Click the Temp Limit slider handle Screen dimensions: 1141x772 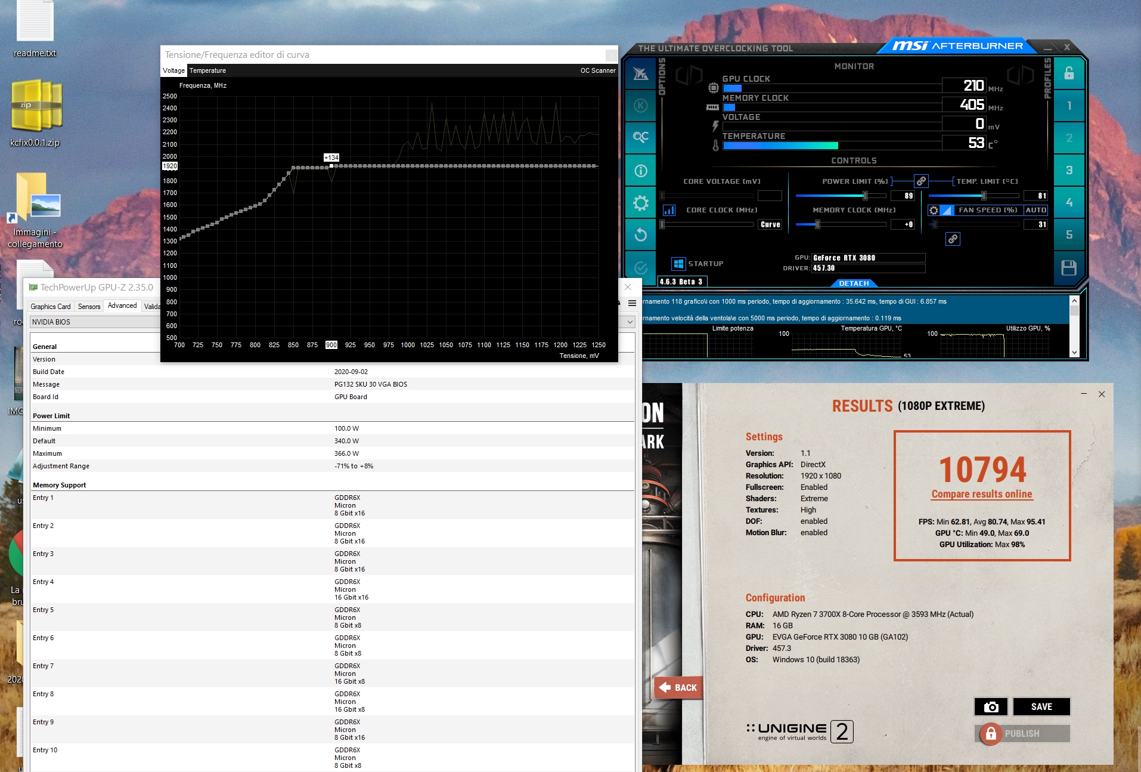[984, 196]
